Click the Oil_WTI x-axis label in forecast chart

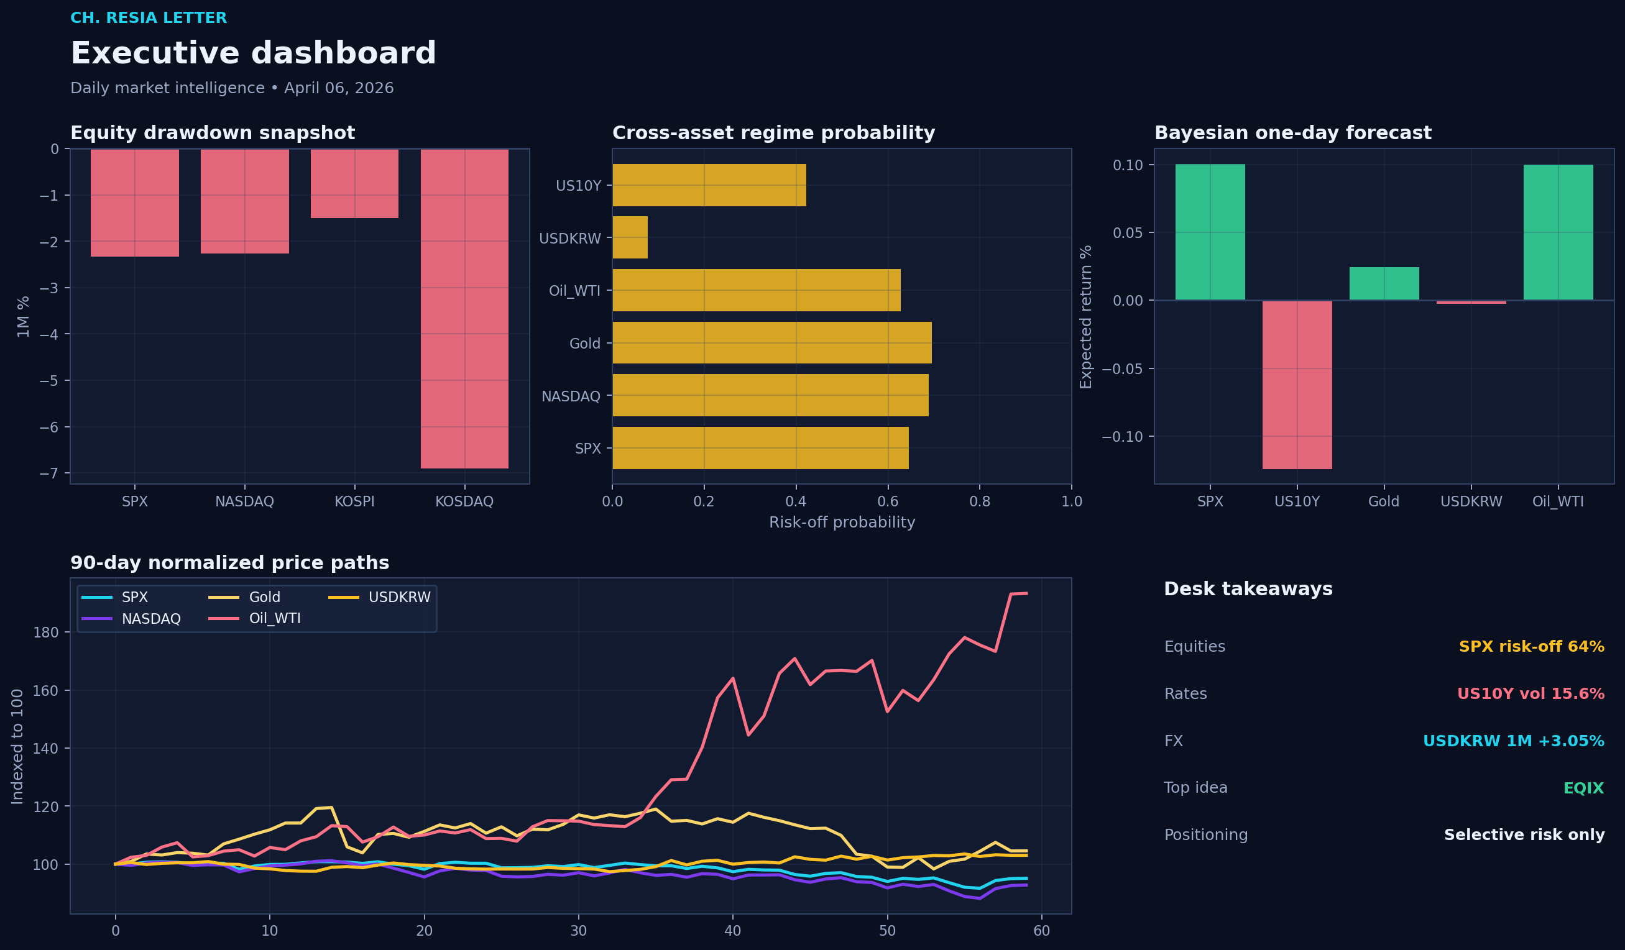(1558, 501)
